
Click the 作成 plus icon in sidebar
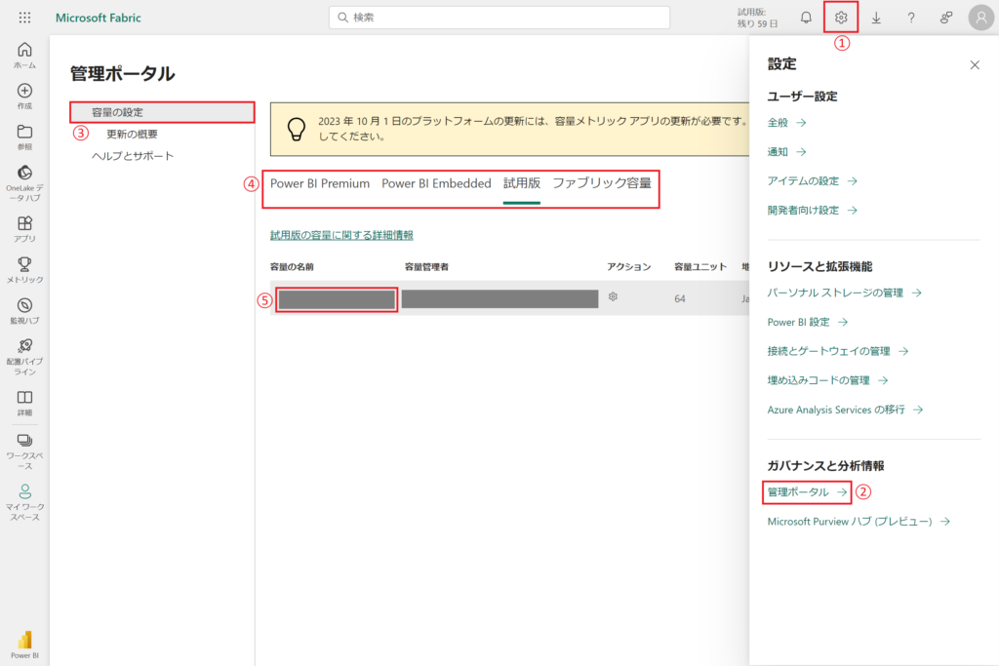tap(24, 96)
